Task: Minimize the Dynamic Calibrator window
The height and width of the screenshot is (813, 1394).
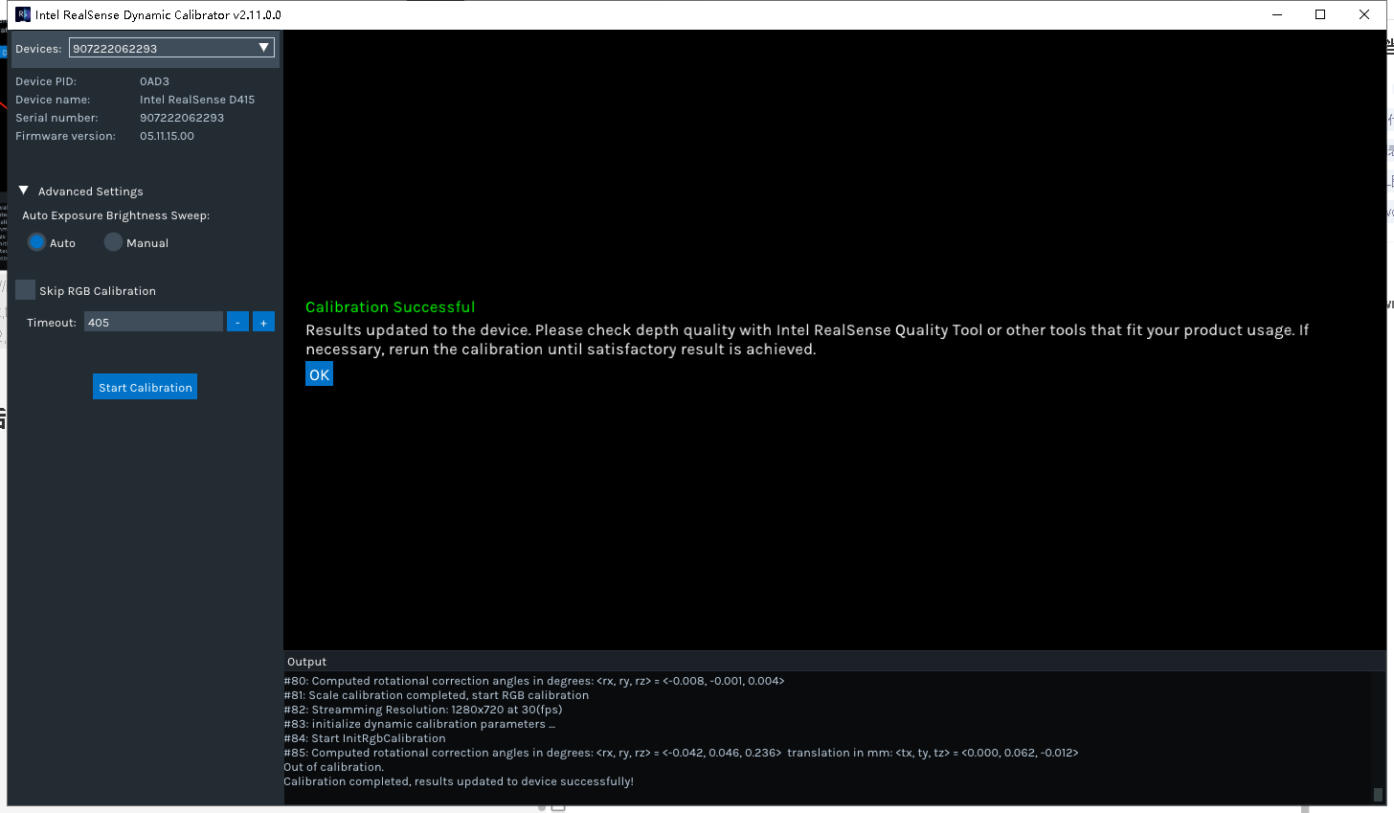Action: pyautogui.click(x=1277, y=14)
